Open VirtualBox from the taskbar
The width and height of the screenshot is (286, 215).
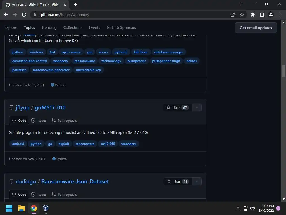46,208
